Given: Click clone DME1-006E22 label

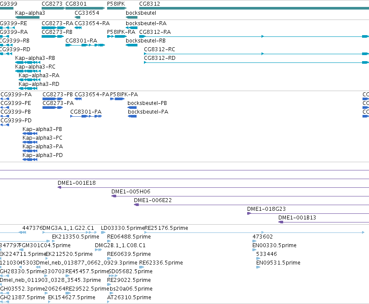Looking at the screenshot, I should coord(153,200).
